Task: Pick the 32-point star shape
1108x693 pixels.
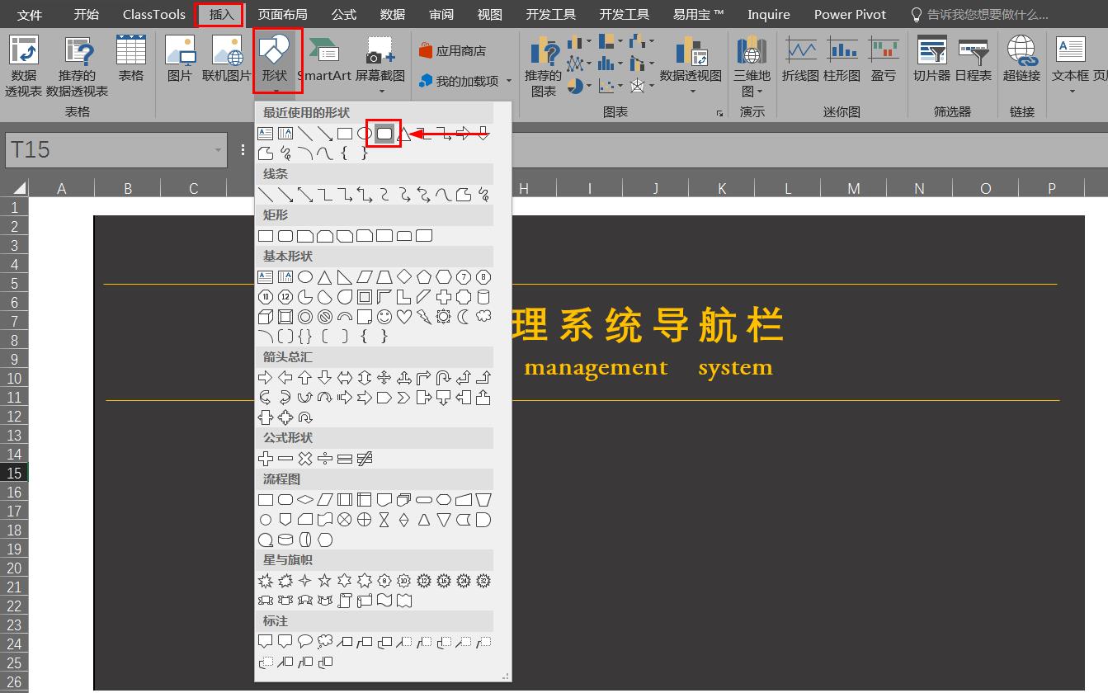Action: (483, 581)
